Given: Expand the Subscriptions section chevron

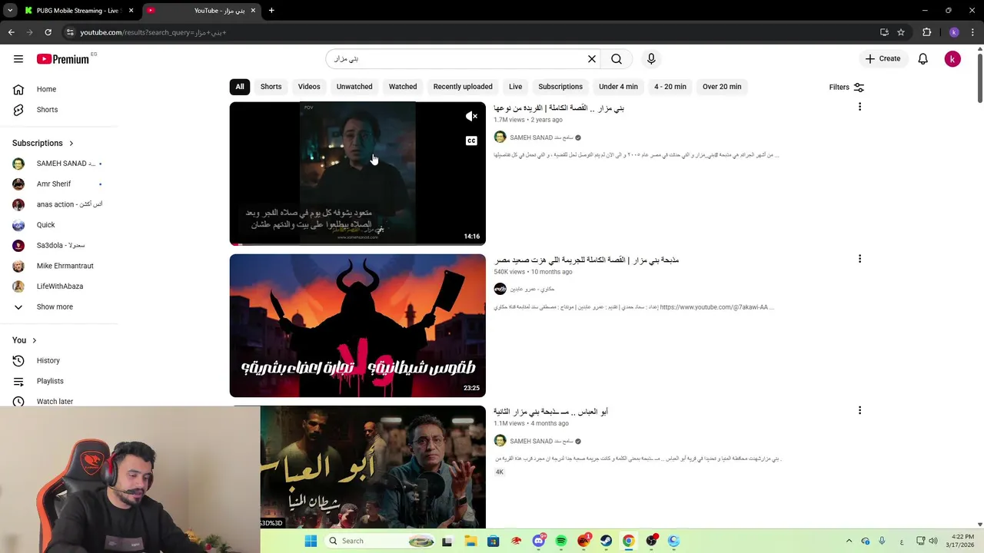Looking at the screenshot, I should (x=71, y=144).
